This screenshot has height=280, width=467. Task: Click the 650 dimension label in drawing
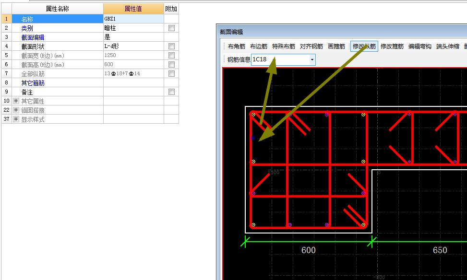coord(440,250)
